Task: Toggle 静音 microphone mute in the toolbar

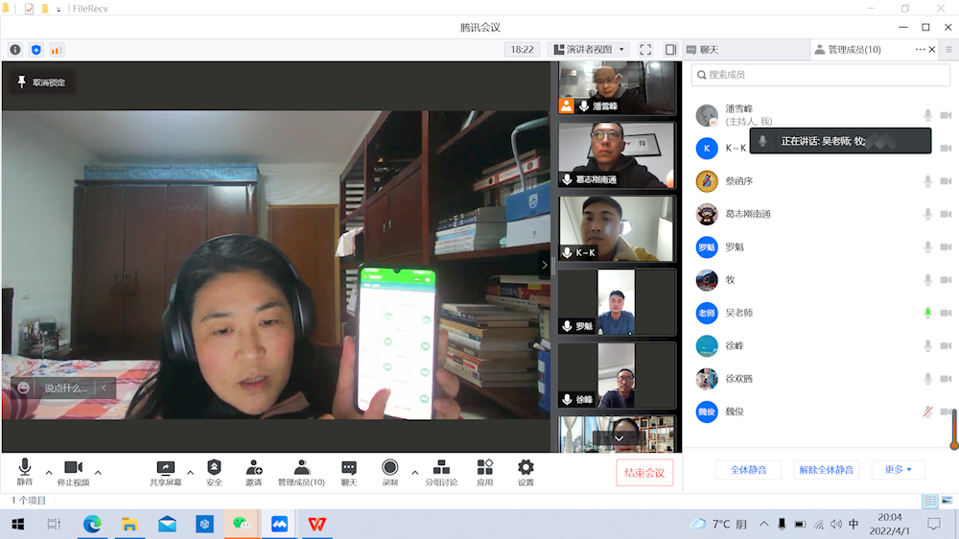Action: pos(25,472)
